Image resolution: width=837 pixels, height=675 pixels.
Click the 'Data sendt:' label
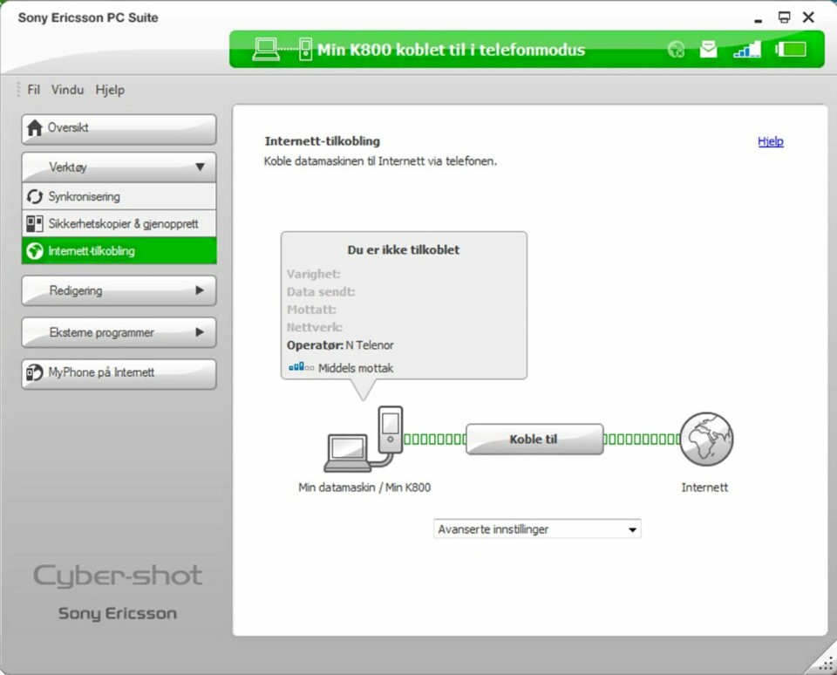point(321,291)
